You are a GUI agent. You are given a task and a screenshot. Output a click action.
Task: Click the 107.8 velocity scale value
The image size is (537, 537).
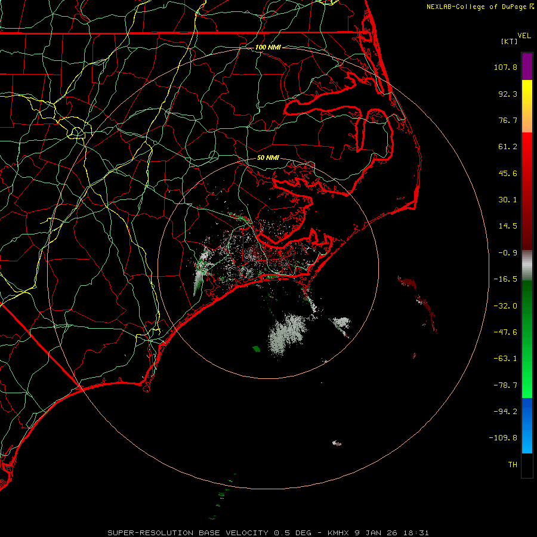click(x=505, y=67)
